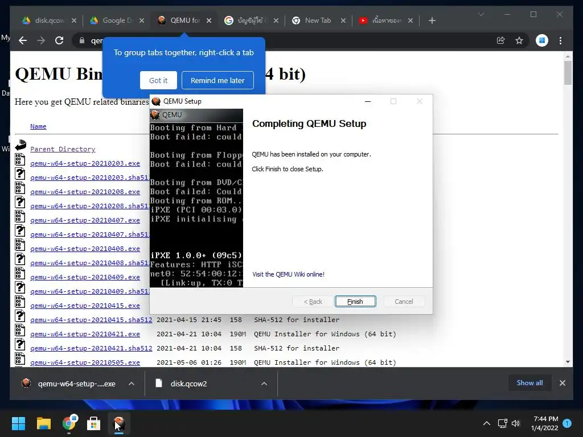Open volume control in tray
583x437 pixels.
click(x=515, y=423)
